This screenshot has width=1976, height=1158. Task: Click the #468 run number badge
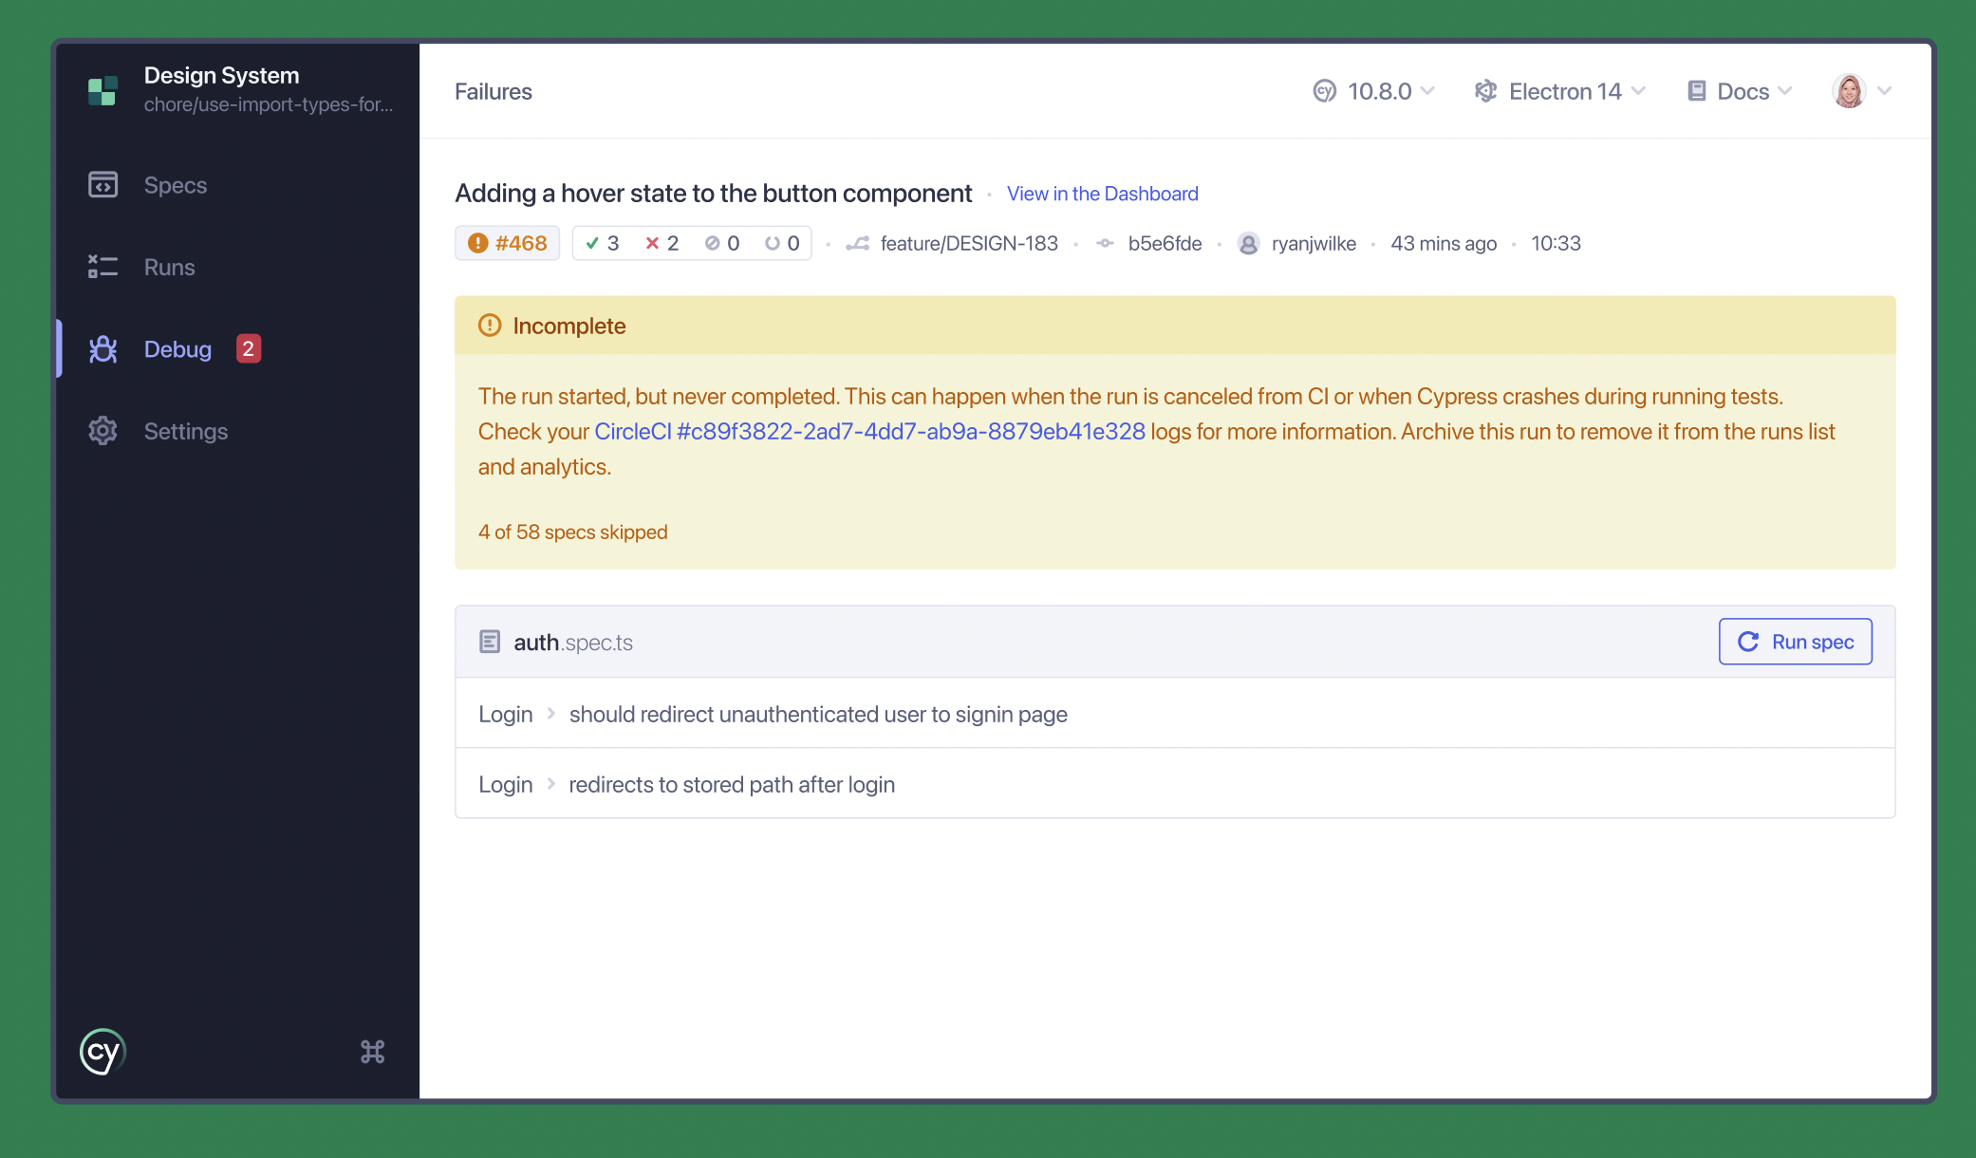tap(507, 243)
